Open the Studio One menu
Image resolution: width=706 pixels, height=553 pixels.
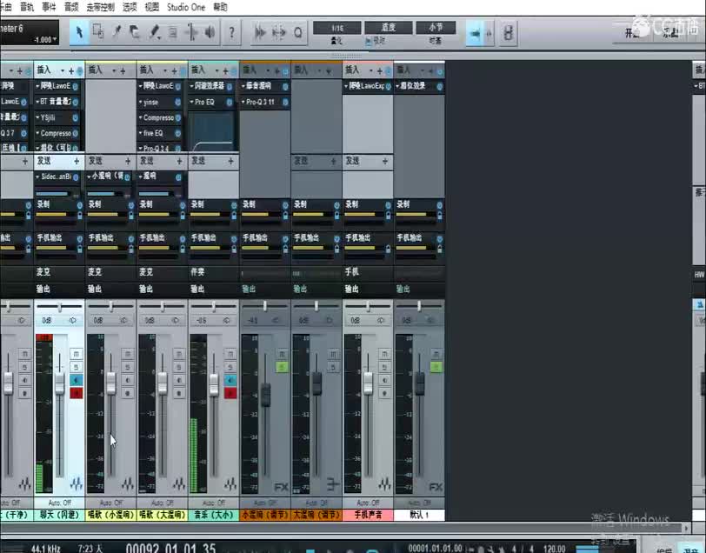click(186, 7)
